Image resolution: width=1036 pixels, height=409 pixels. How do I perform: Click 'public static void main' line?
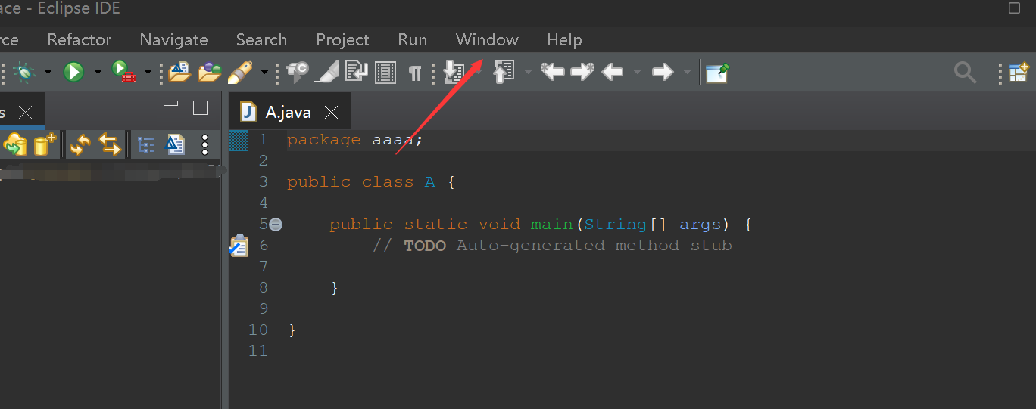coord(540,225)
